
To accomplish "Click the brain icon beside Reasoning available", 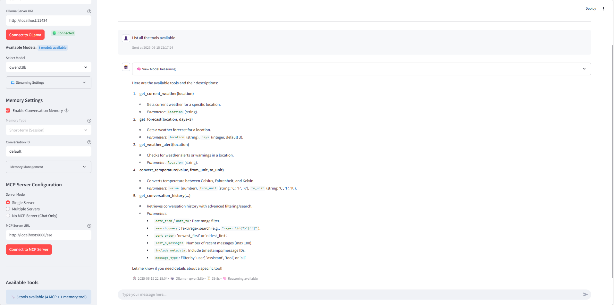I will 225,278.
